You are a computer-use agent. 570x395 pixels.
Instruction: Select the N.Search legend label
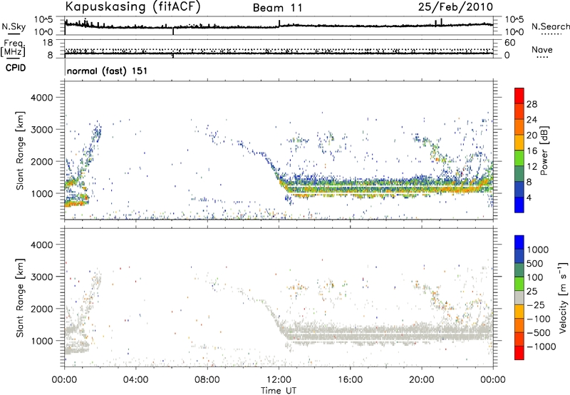(550, 26)
